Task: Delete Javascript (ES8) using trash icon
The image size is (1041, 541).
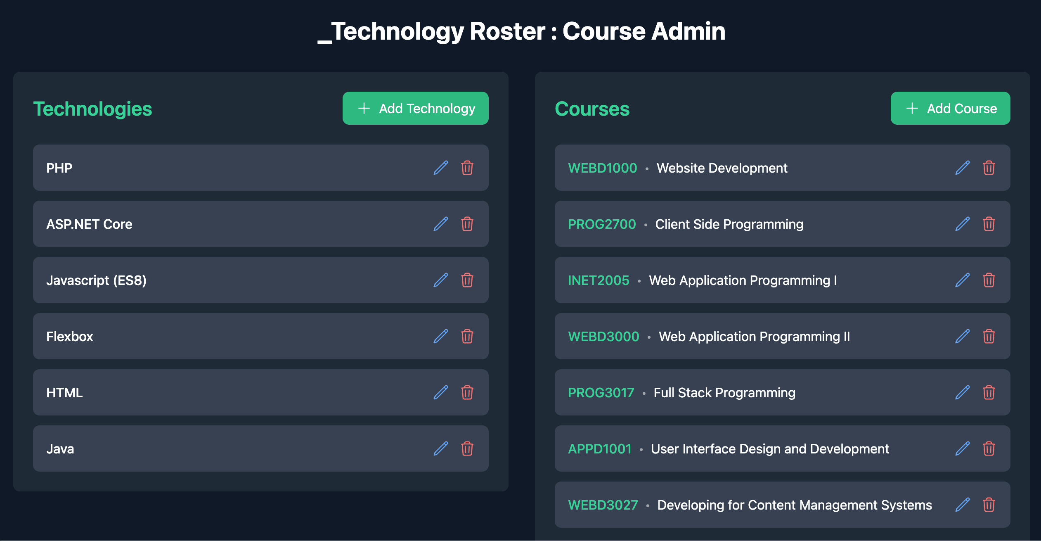Action: [467, 280]
